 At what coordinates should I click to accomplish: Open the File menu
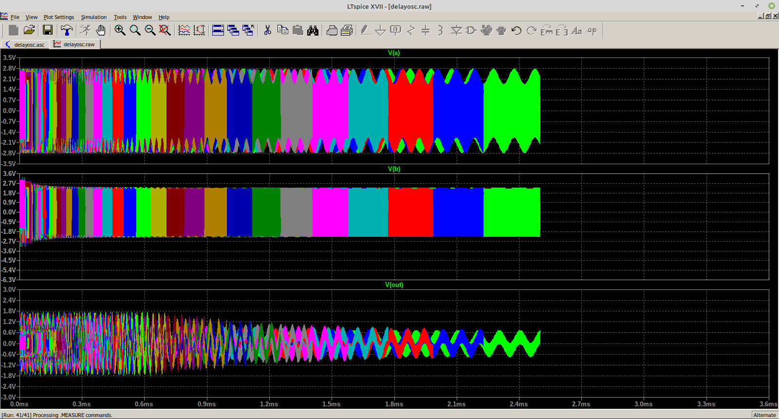(x=15, y=17)
